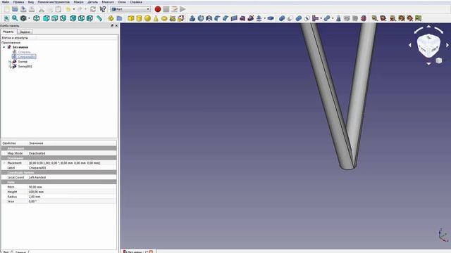Select the first Spiral tree item
451x253 pixels.
point(24,52)
